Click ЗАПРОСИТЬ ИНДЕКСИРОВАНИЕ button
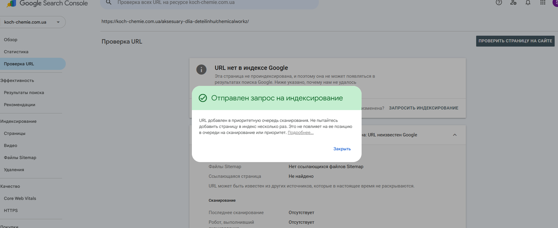Image resolution: width=558 pixels, height=228 pixels. point(424,108)
